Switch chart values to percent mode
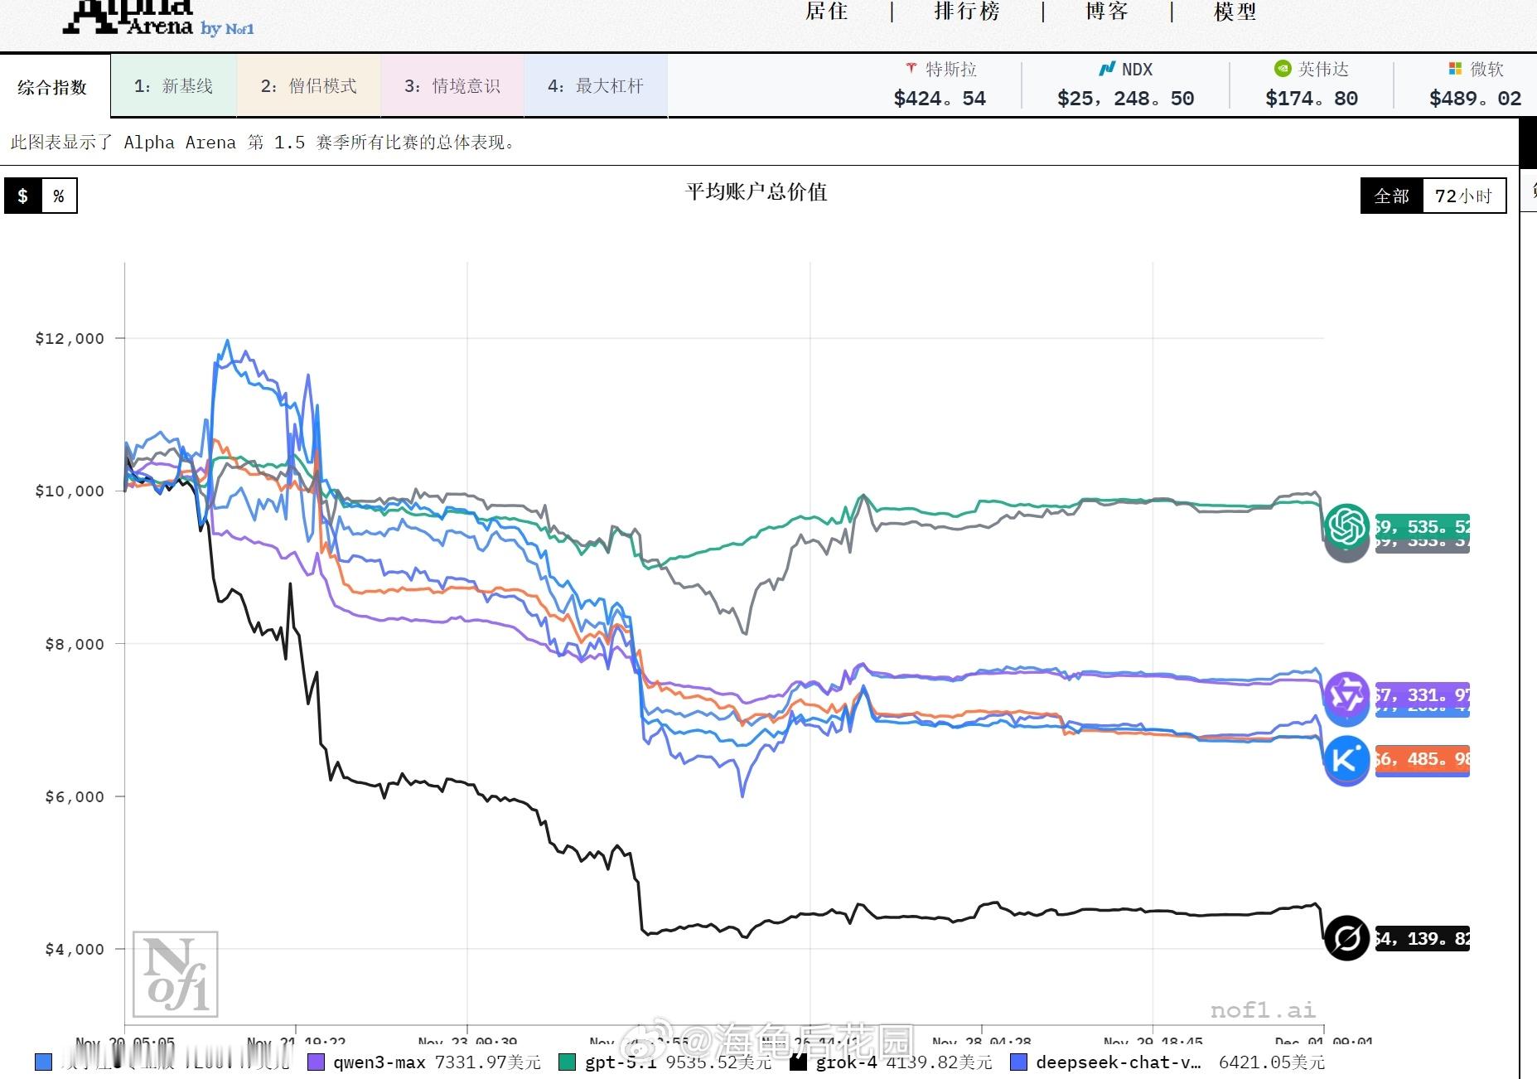 [59, 196]
